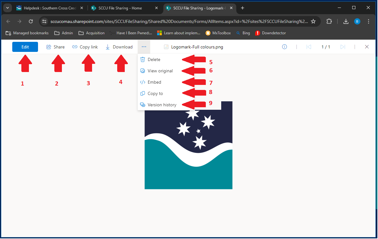Image resolution: width=378 pixels, height=239 pixels.
Task: Close the active Logomark browser tab
Action: click(x=232, y=8)
